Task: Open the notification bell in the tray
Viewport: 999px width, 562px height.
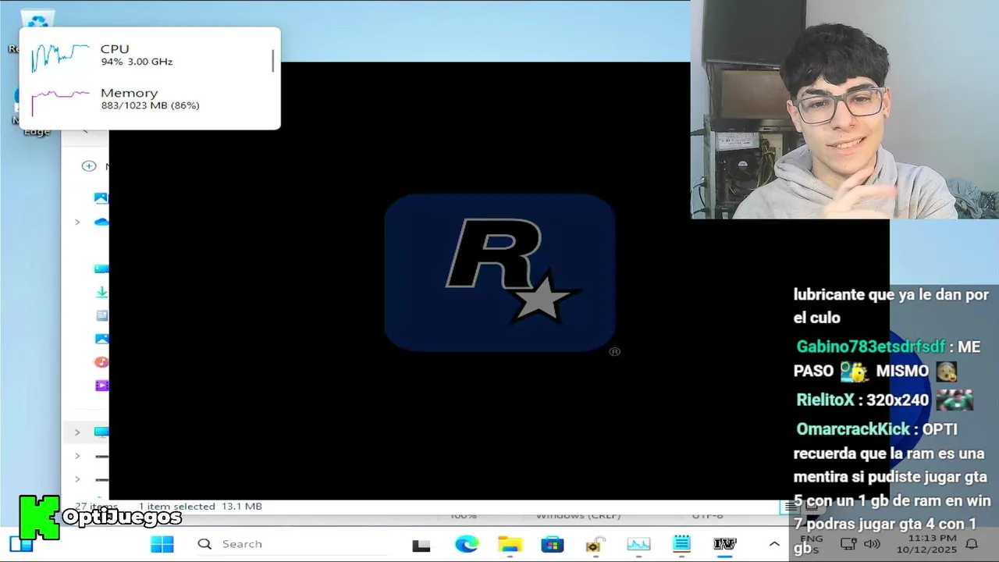Action: (x=972, y=544)
